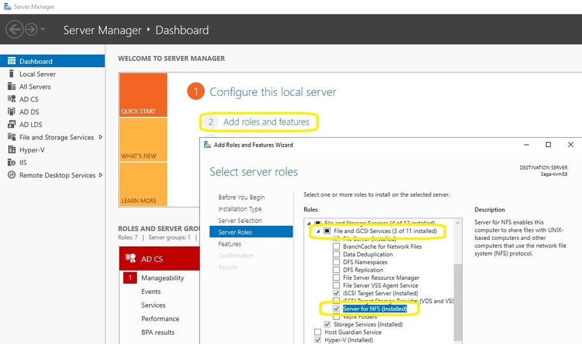The width and height of the screenshot is (582, 344).
Task: Open BPA results under AD CS tile
Action: (x=158, y=332)
